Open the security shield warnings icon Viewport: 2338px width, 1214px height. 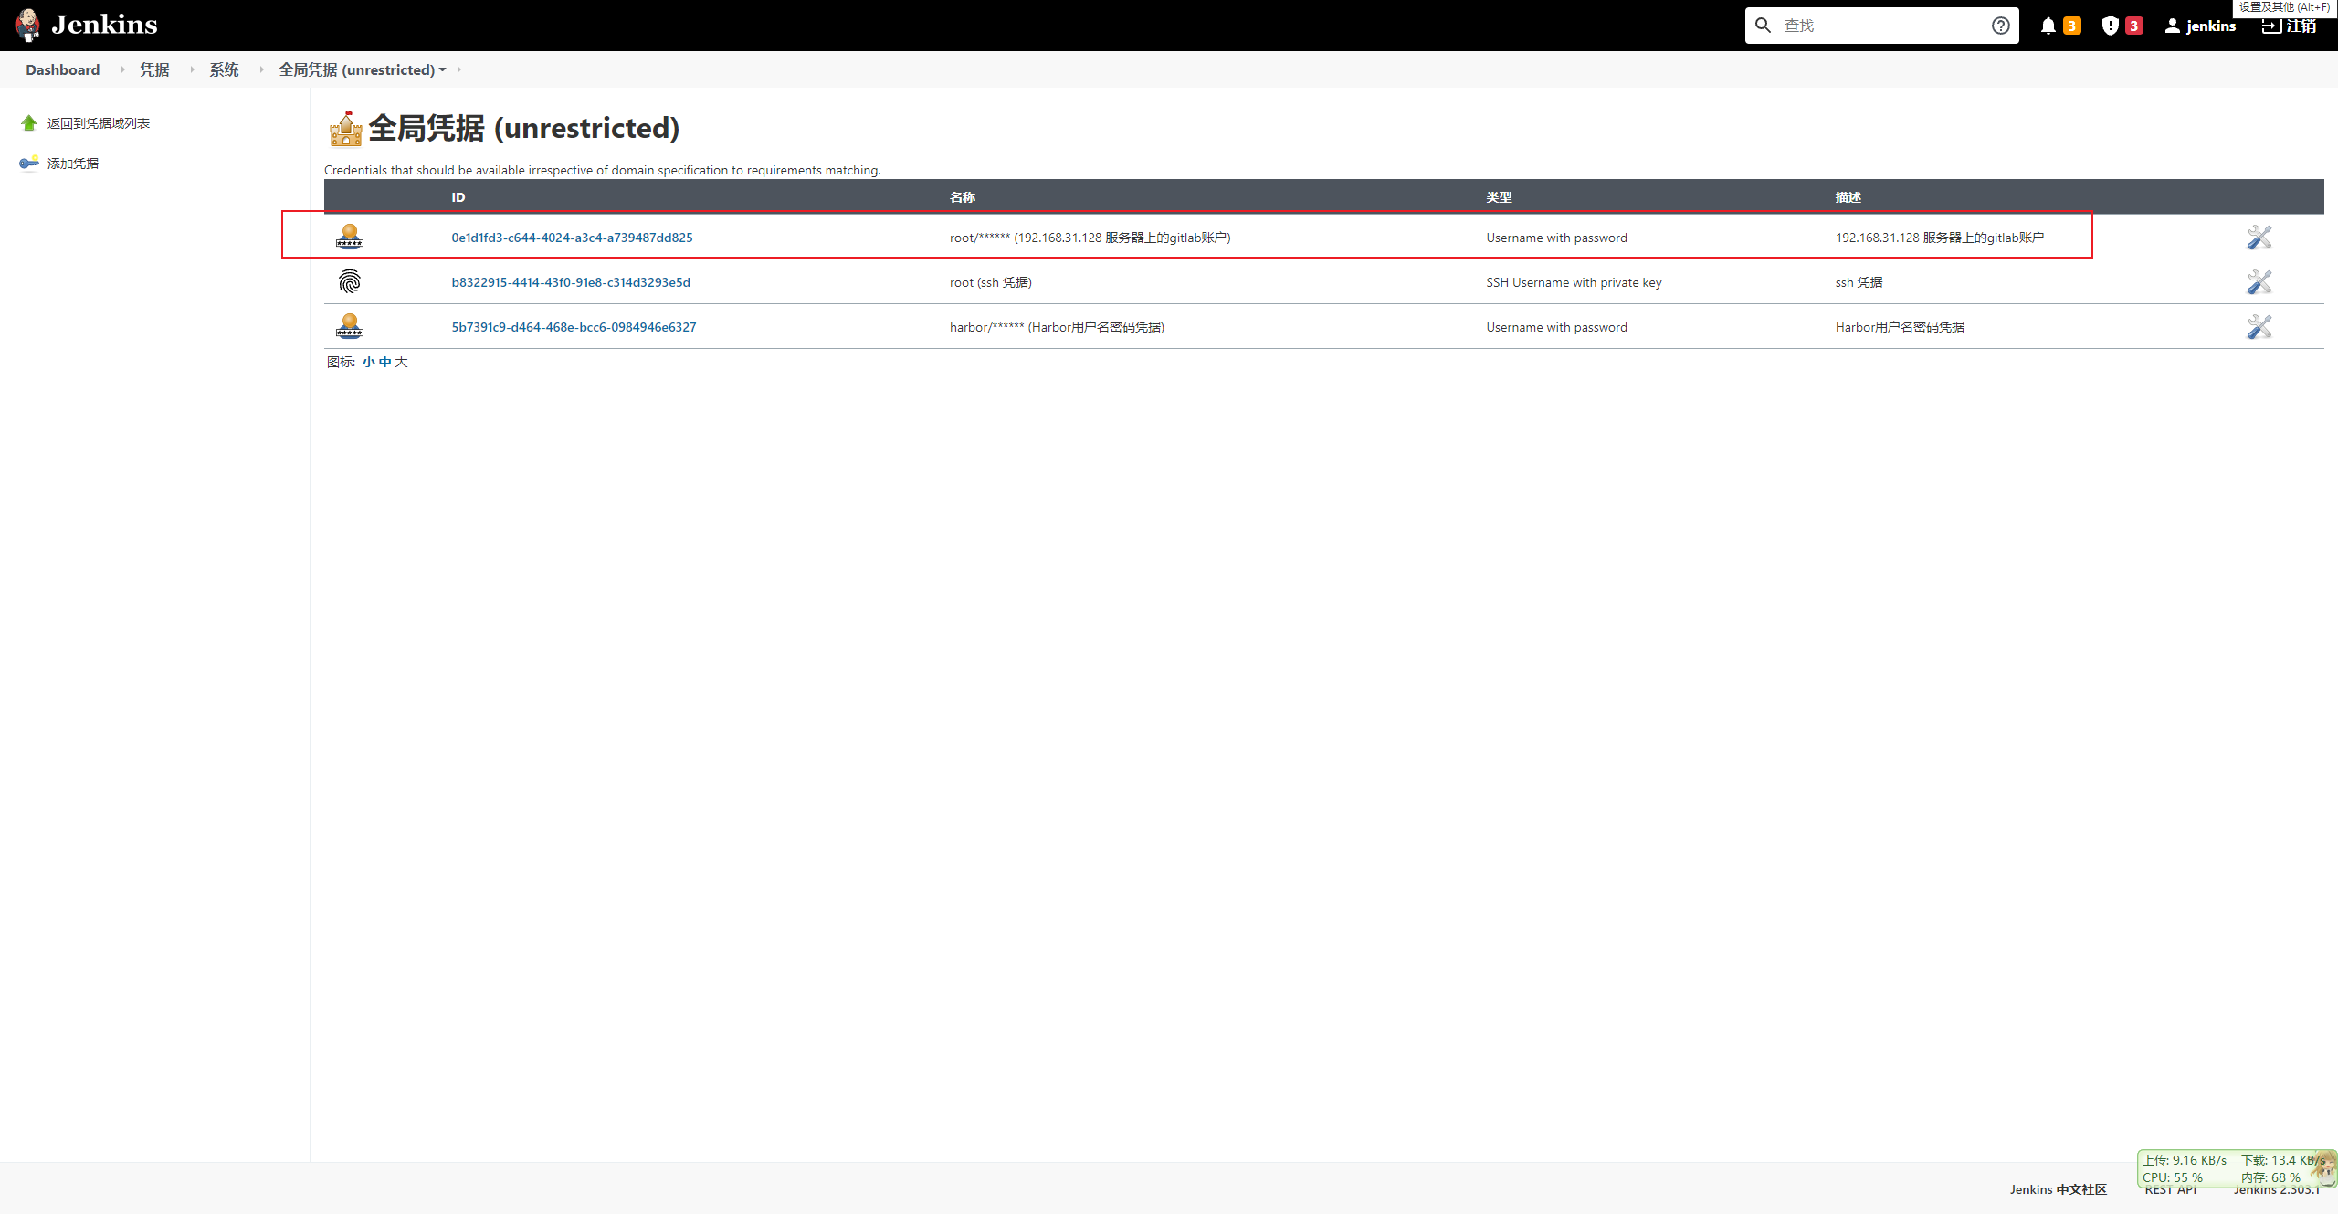2111,26
